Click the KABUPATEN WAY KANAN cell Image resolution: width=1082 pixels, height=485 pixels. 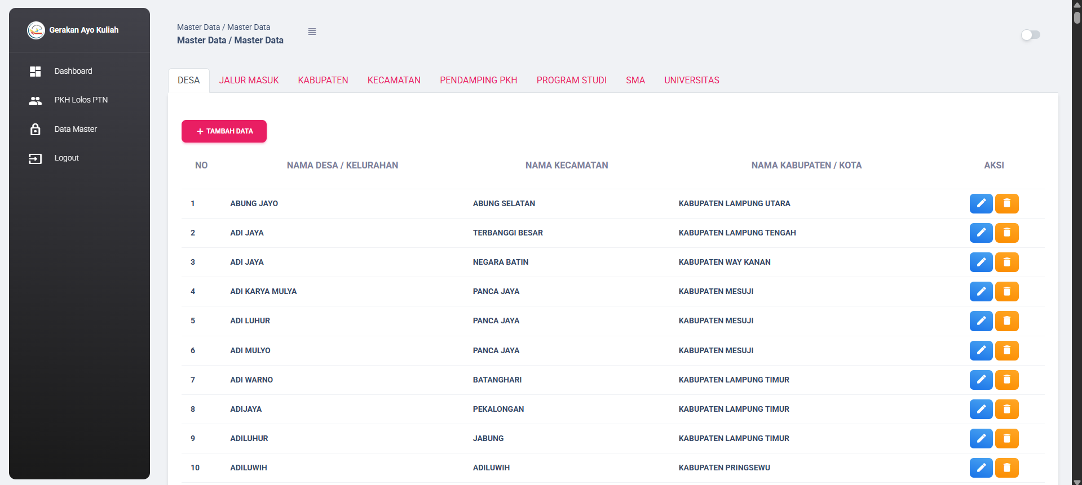(x=725, y=262)
